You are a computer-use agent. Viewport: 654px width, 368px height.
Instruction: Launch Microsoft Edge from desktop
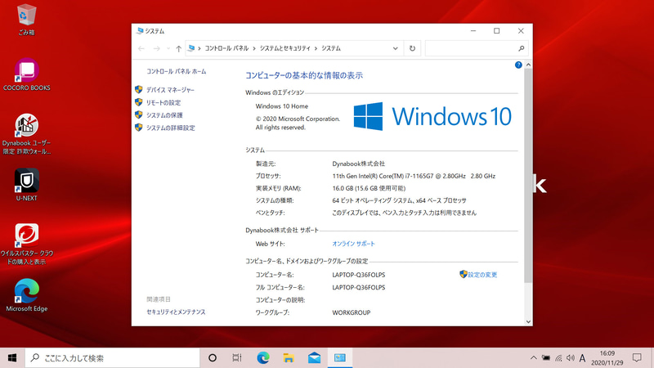click(x=27, y=295)
